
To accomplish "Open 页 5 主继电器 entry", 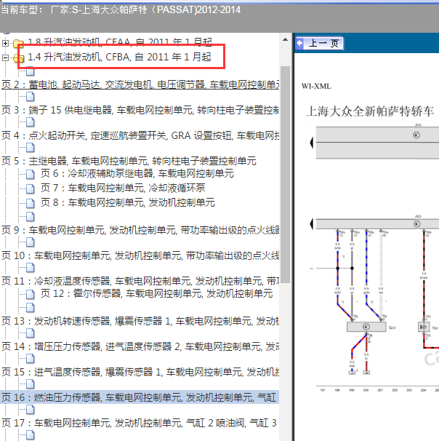I will pos(129,161).
